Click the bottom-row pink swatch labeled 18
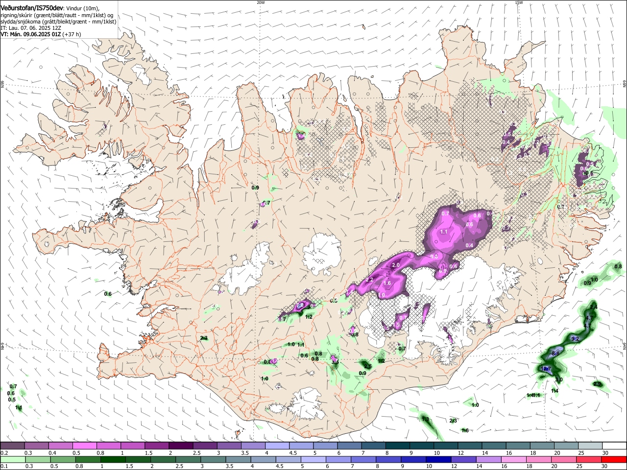 point(540,459)
